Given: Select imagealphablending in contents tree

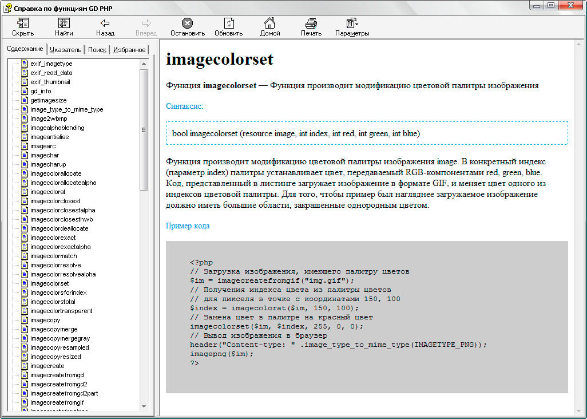Looking at the screenshot, I should (57, 128).
